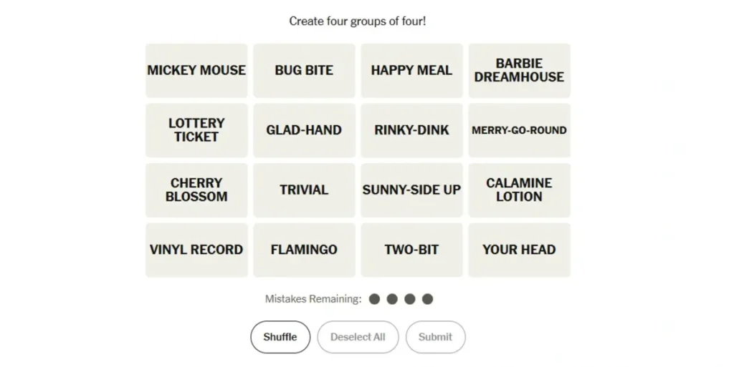Select the VINYL RECORD tile
The width and height of the screenshot is (734, 367).
196,250
